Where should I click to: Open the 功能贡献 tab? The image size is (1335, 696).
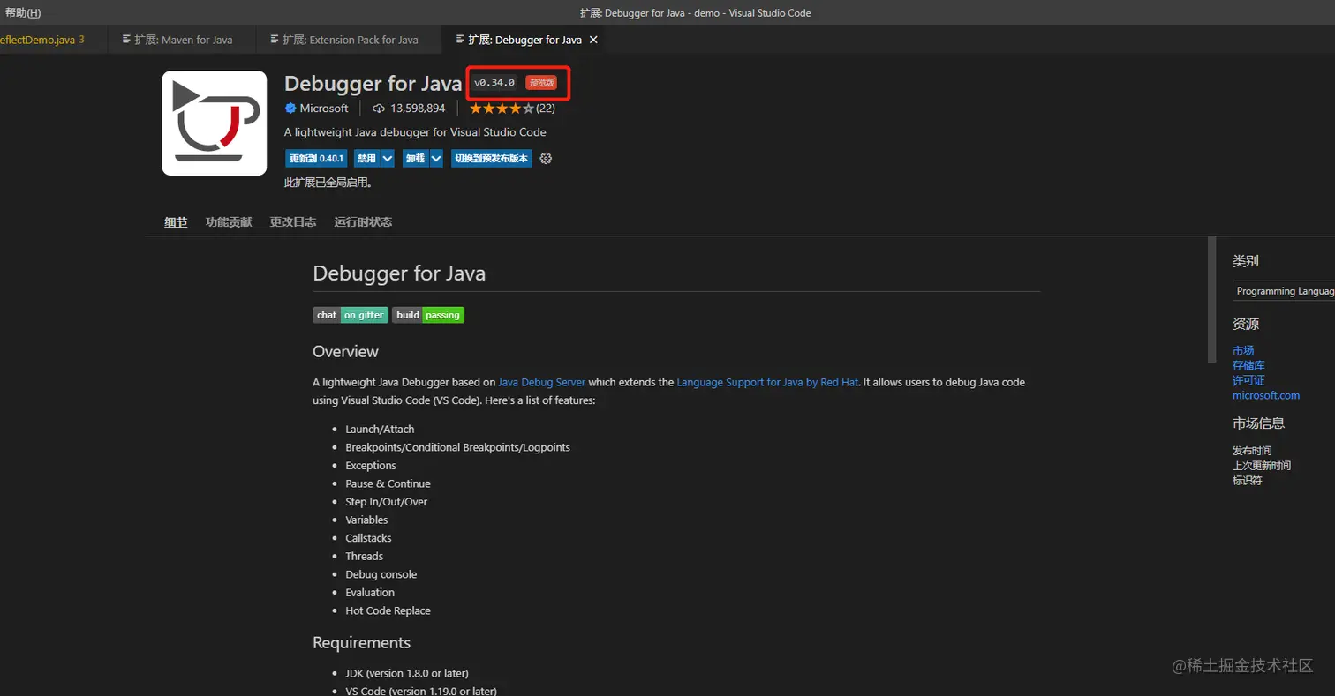[229, 222]
